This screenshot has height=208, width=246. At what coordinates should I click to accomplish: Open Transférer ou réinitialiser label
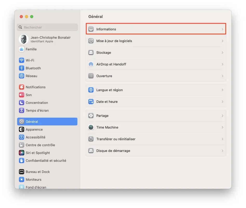point(116,139)
